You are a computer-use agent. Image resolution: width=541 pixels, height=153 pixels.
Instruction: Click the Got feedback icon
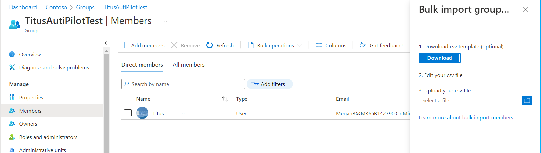pyautogui.click(x=363, y=45)
